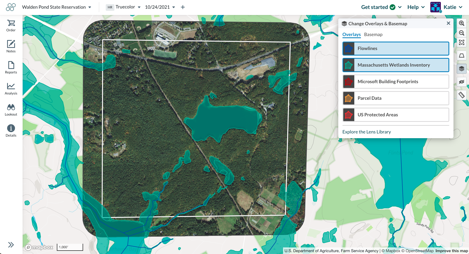This screenshot has height=254, width=469.
Task: Hide overlays using crossed-eye icon
Action: (461, 82)
